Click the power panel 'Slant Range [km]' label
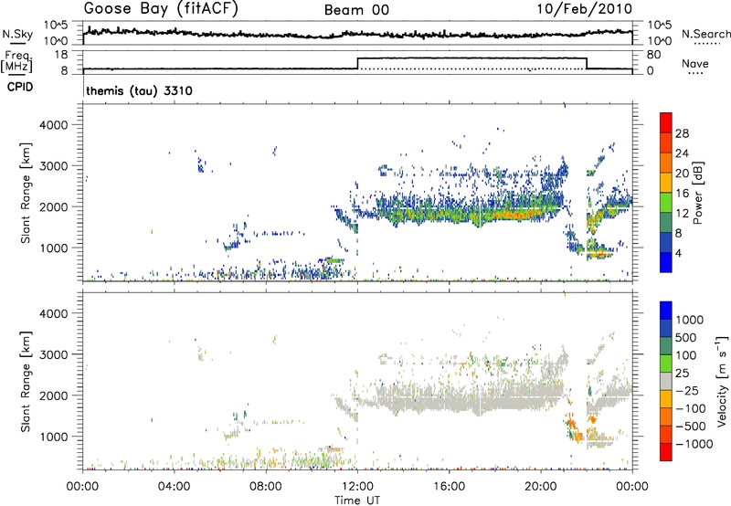 click(26, 193)
